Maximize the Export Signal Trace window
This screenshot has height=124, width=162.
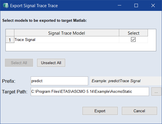(x=136, y=5)
